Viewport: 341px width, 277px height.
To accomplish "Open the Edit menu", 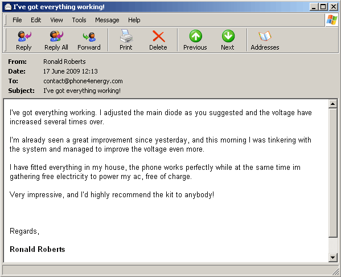I will 36,20.
